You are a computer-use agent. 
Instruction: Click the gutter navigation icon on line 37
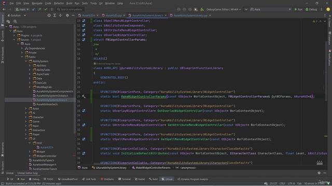coord(84,153)
